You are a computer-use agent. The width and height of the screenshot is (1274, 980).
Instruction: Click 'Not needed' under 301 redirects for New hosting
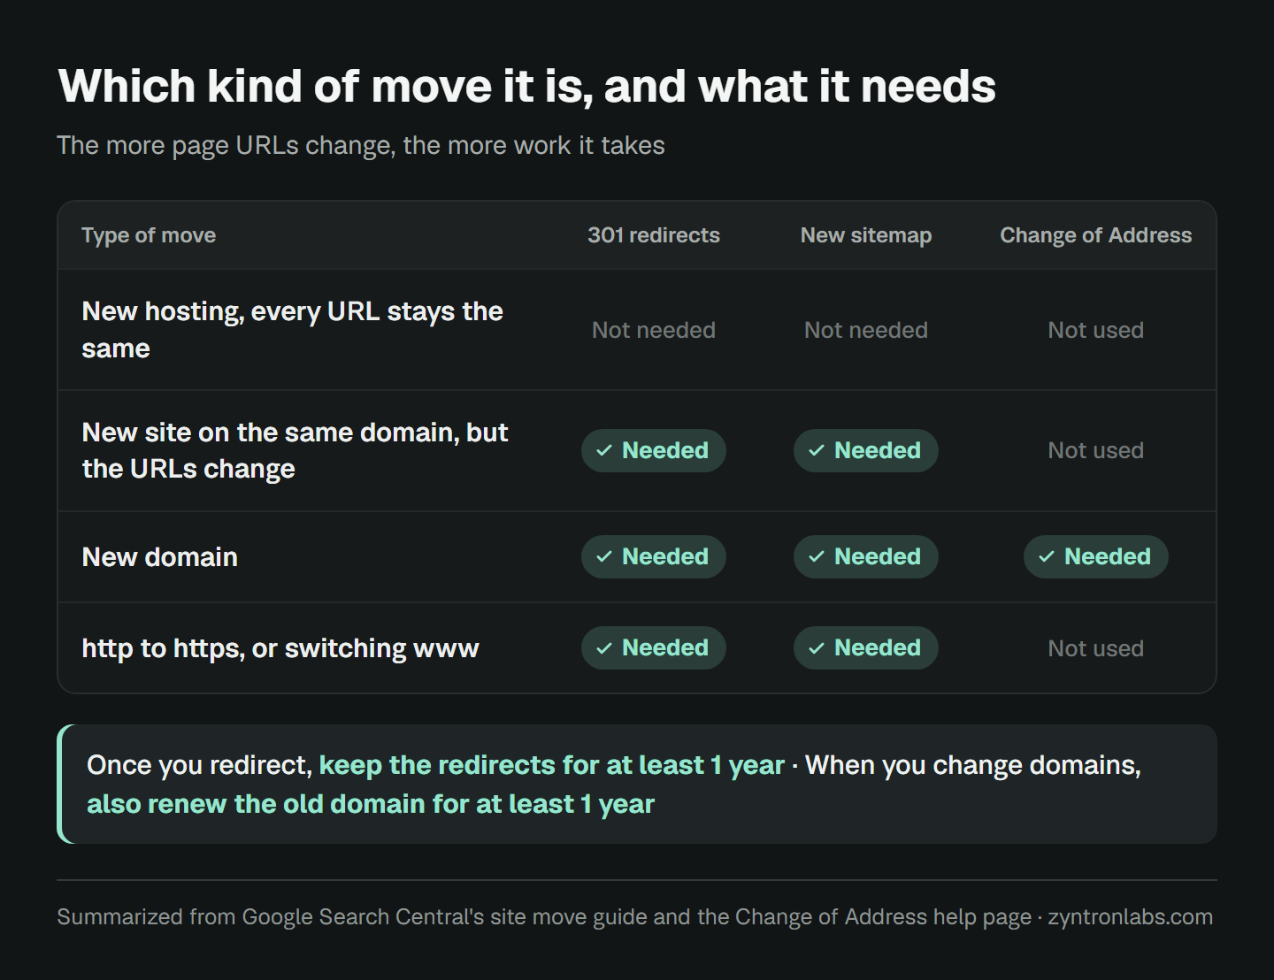[x=654, y=330]
